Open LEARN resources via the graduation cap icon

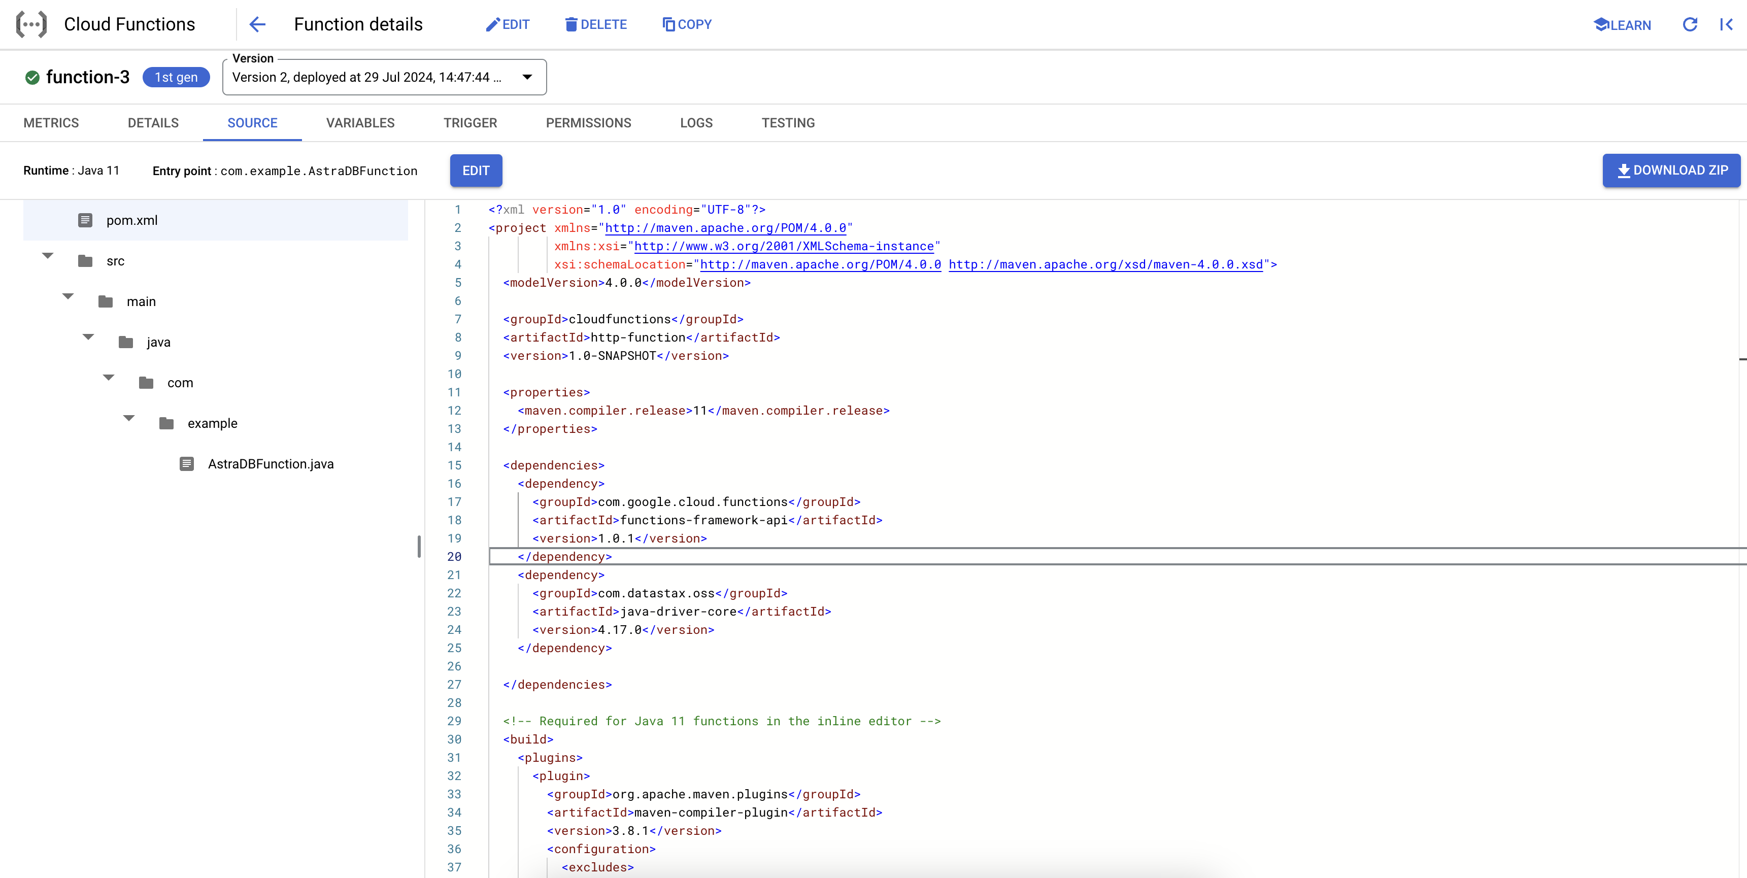point(1601,24)
